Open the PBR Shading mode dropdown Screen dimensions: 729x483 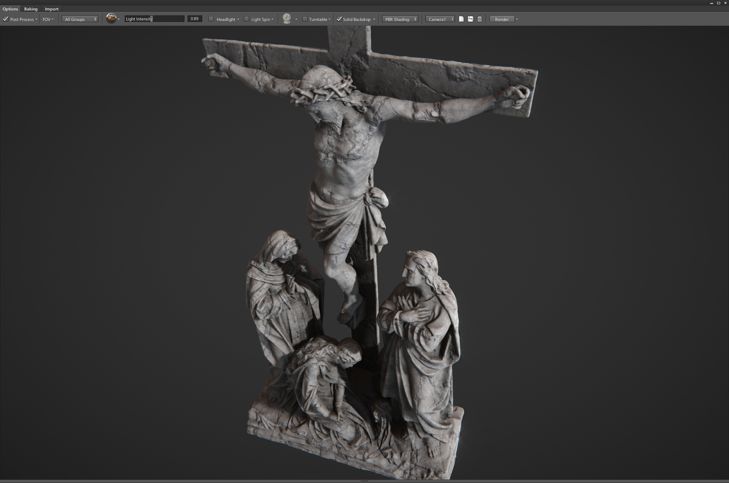400,19
